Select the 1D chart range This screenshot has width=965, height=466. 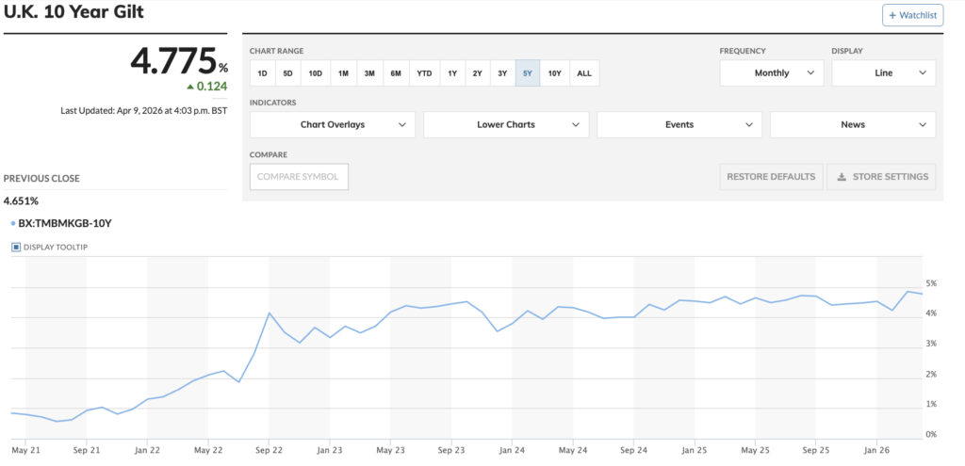point(263,73)
